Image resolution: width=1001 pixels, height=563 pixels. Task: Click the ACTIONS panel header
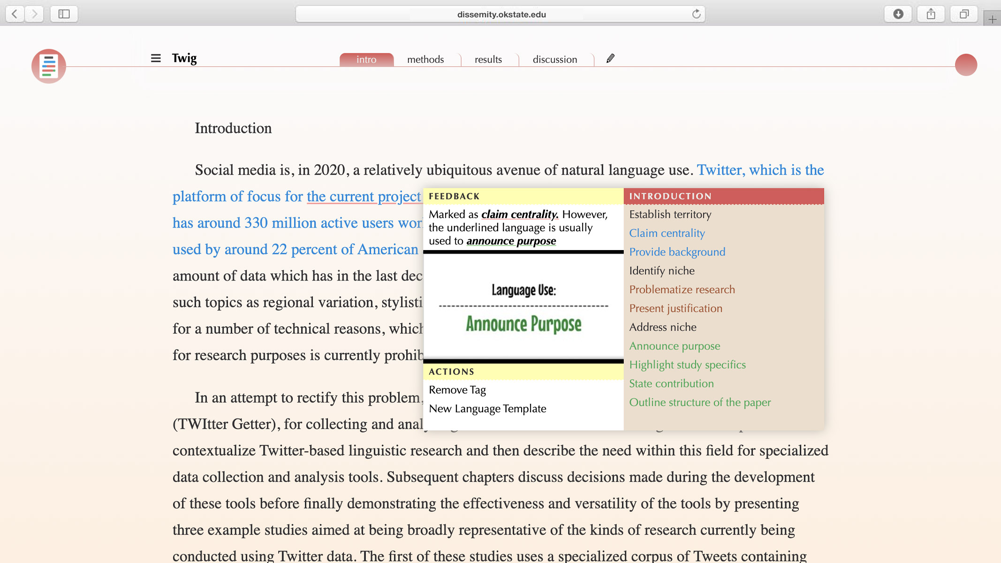click(x=523, y=372)
